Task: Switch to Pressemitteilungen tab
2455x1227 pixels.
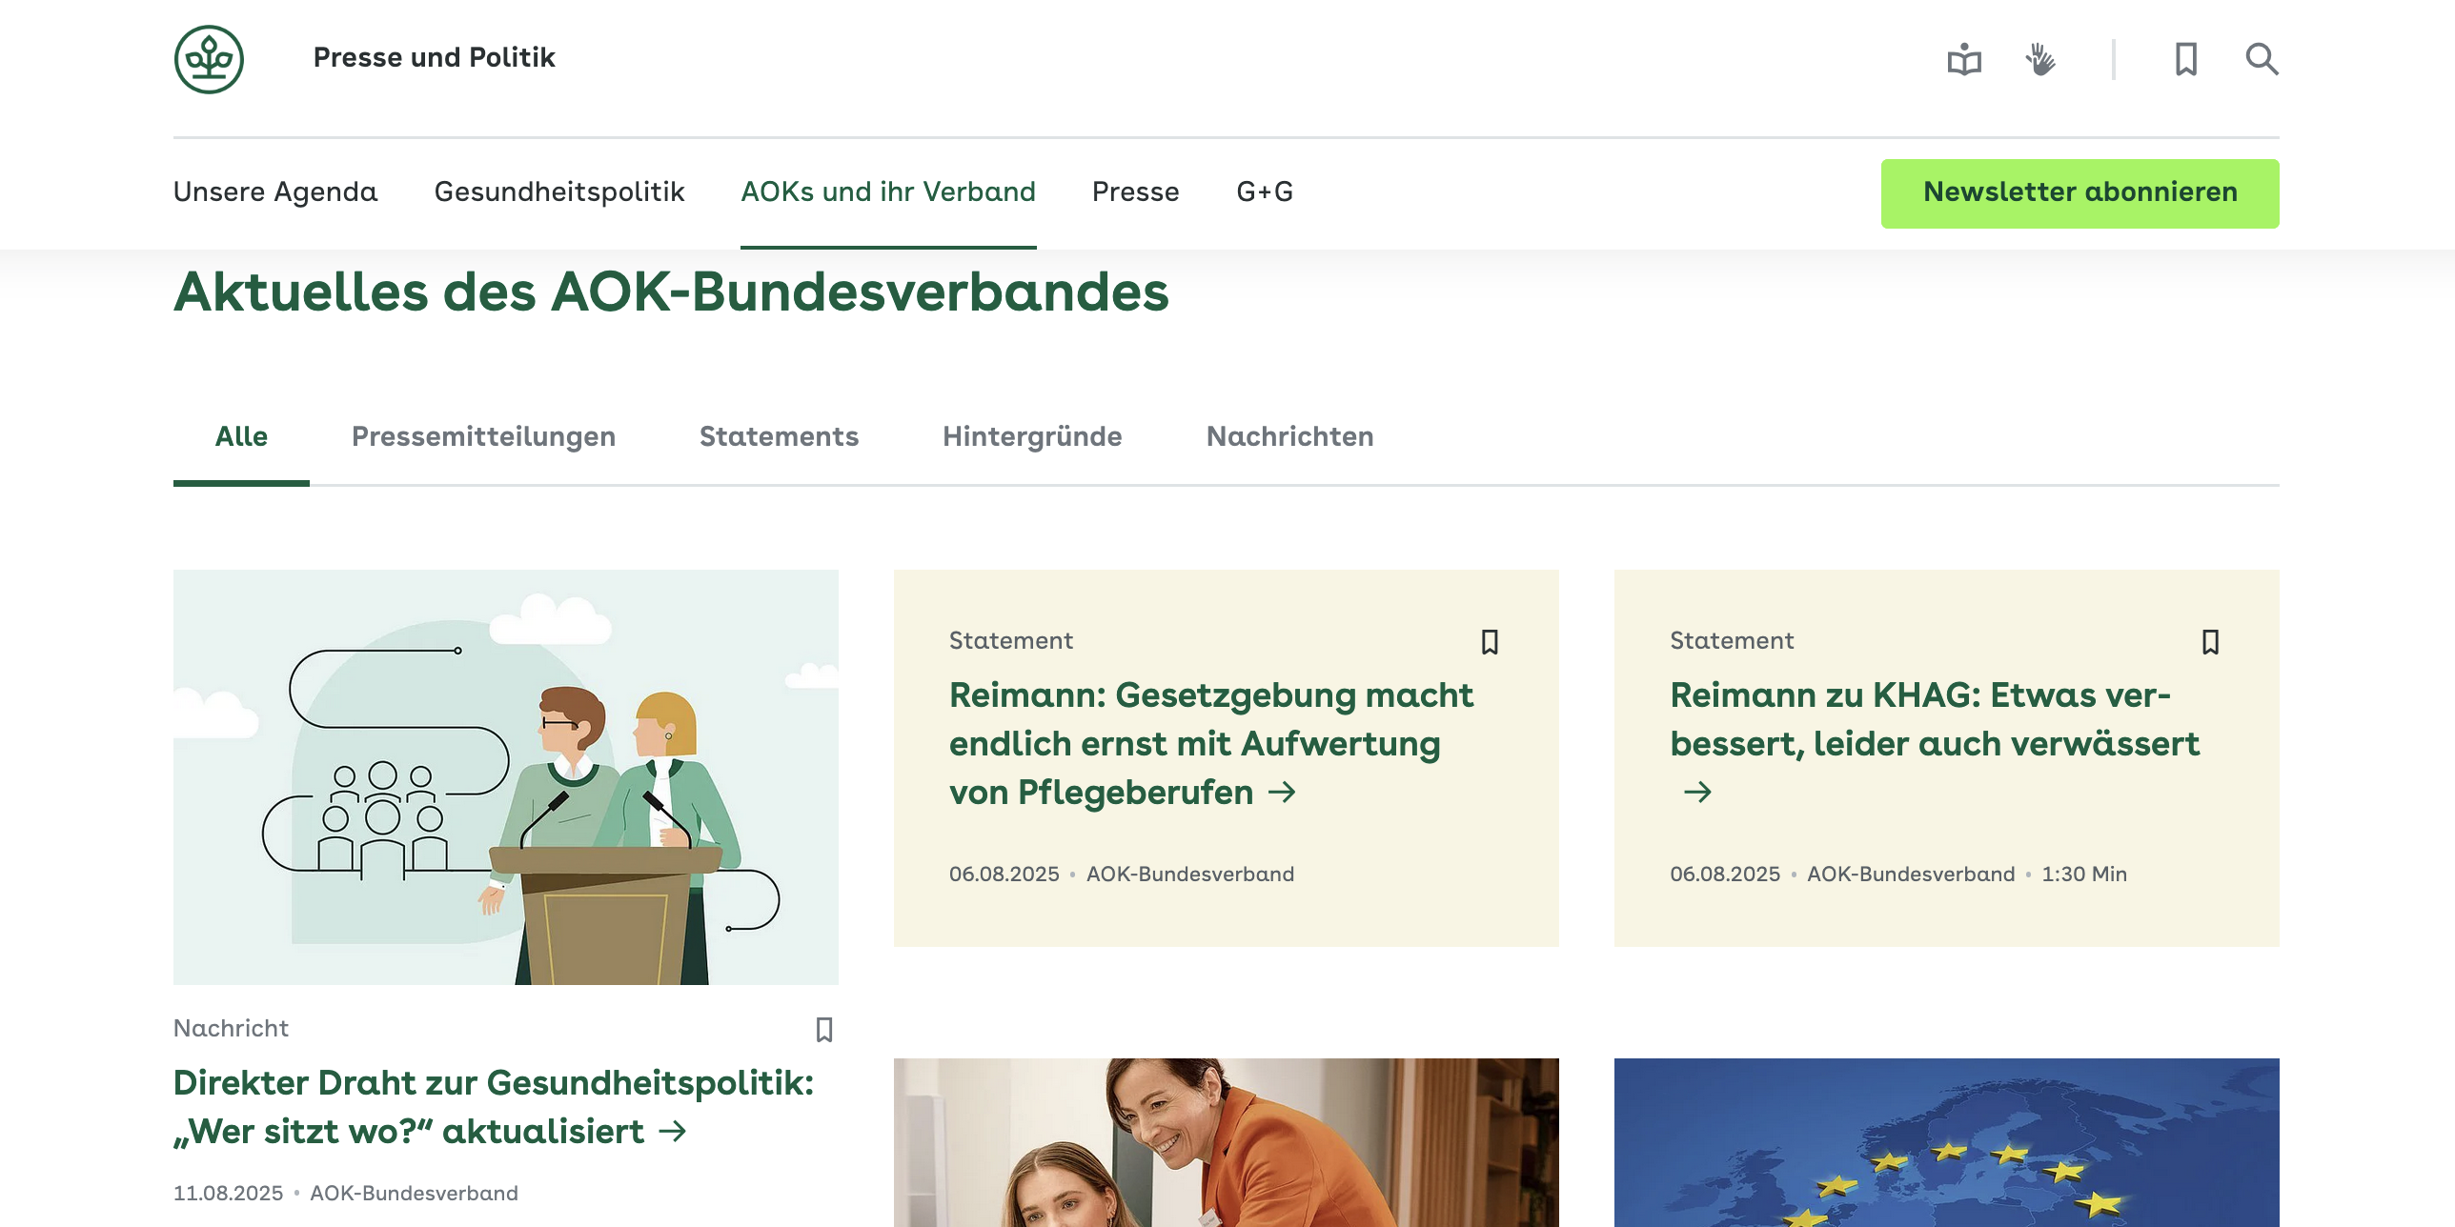Action: click(483, 436)
